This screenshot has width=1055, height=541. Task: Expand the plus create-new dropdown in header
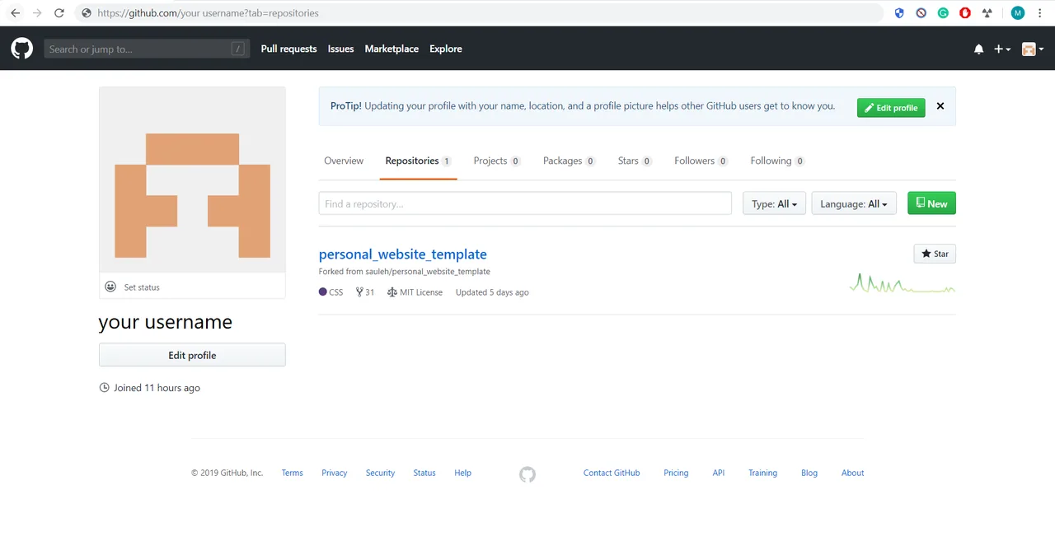pyautogui.click(x=1002, y=49)
